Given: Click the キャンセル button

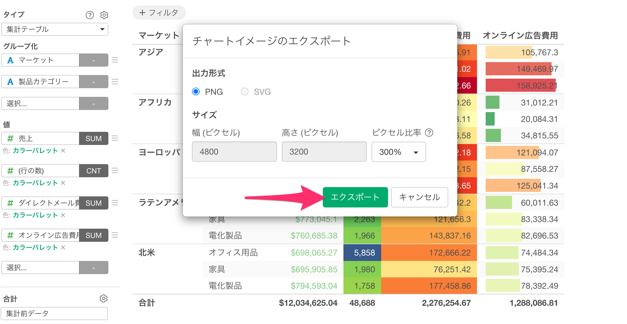Looking at the screenshot, I should pyautogui.click(x=419, y=197).
